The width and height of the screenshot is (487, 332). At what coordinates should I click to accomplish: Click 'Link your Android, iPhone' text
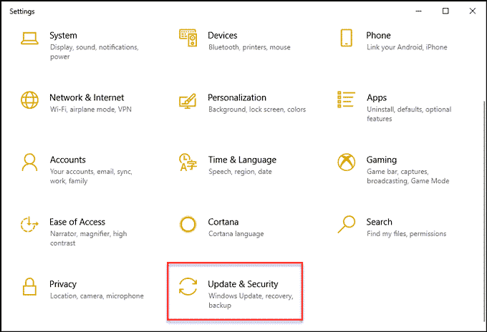click(407, 47)
